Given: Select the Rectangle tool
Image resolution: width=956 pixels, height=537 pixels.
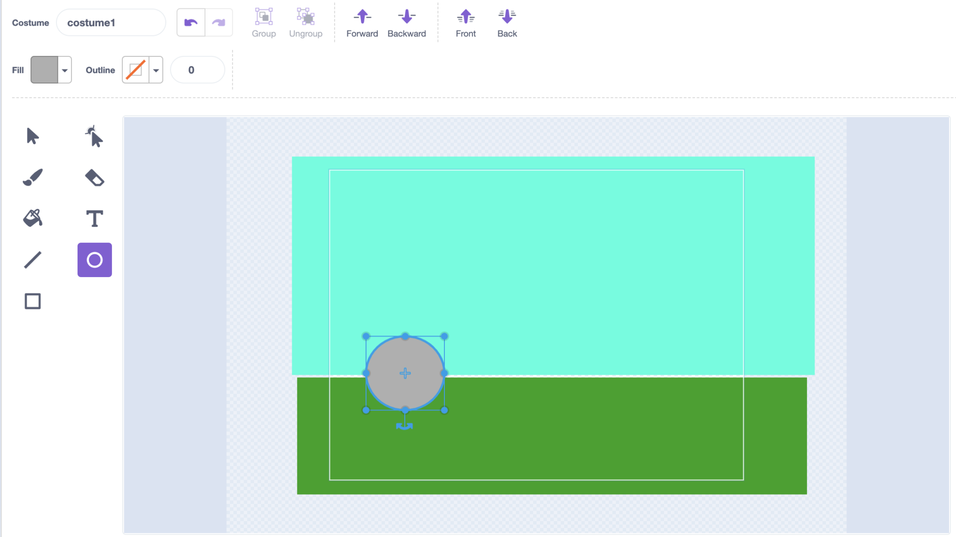Looking at the screenshot, I should click(32, 301).
